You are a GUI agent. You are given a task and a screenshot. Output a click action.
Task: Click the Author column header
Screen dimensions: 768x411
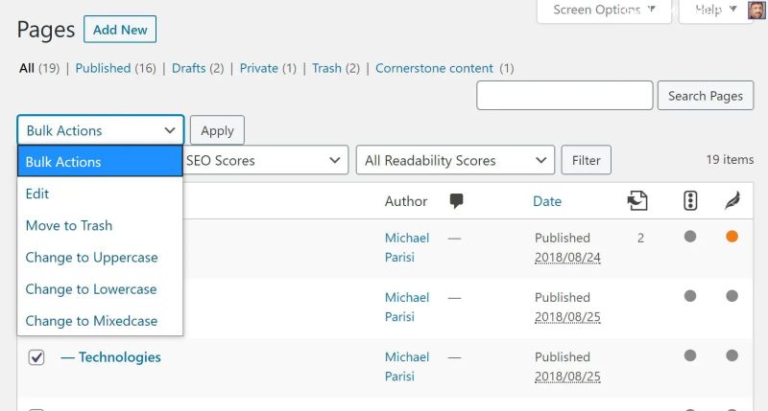(405, 201)
